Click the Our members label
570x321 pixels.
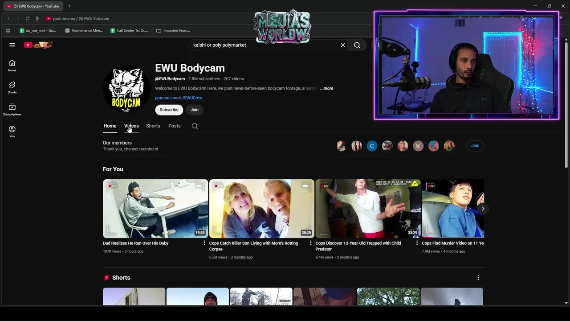[117, 143]
